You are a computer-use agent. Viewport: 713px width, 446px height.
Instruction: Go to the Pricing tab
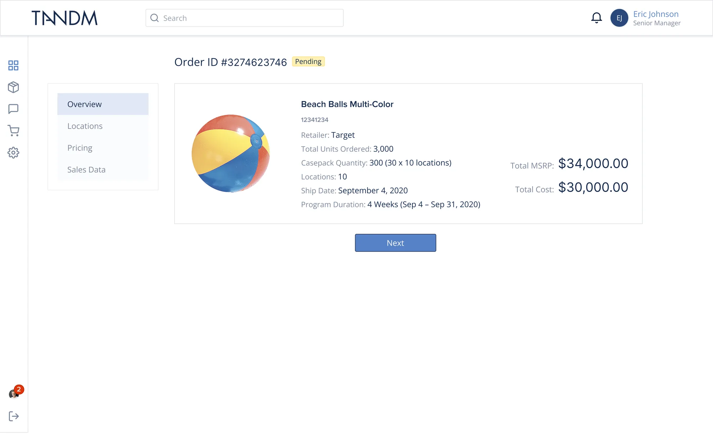(x=103, y=148)
